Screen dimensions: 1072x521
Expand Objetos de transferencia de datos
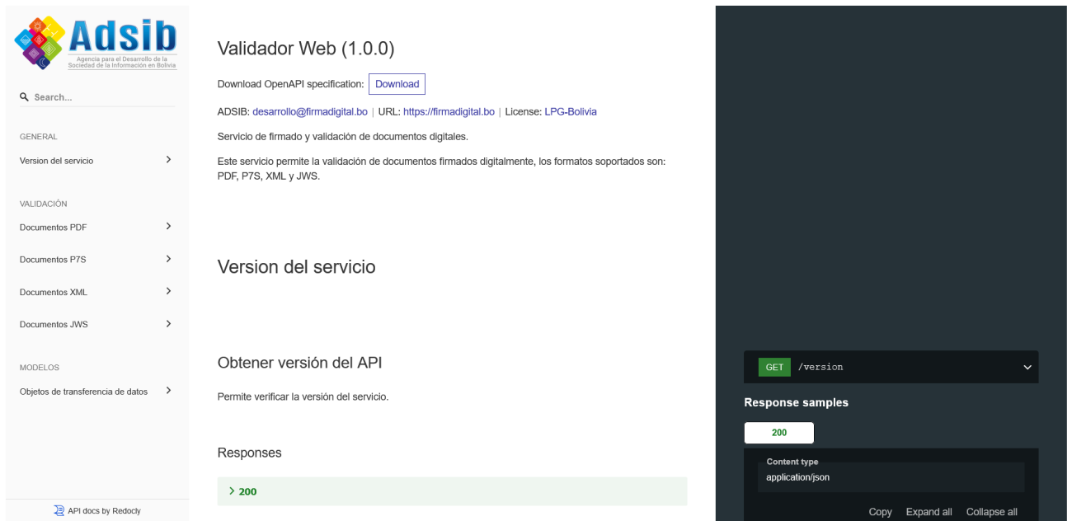[168, 391]
